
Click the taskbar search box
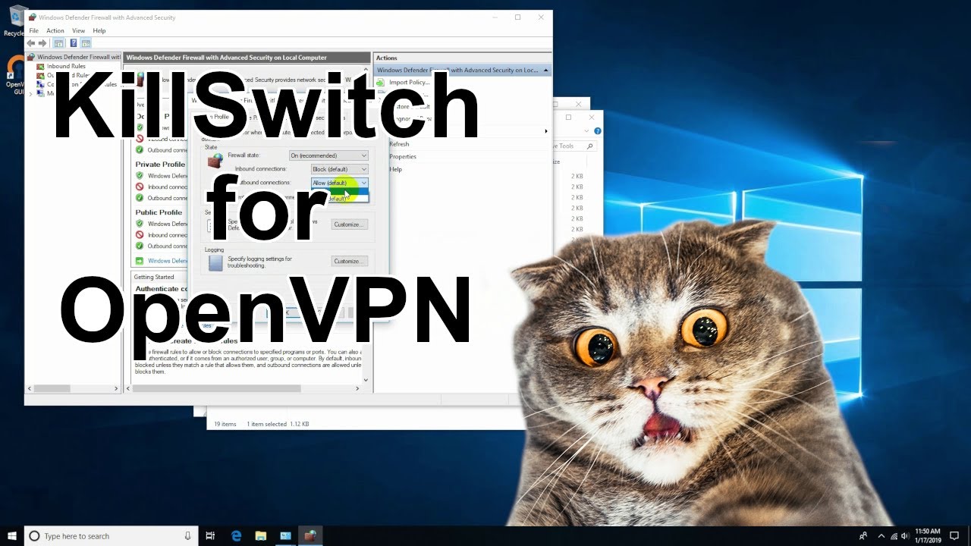(112, 535)
